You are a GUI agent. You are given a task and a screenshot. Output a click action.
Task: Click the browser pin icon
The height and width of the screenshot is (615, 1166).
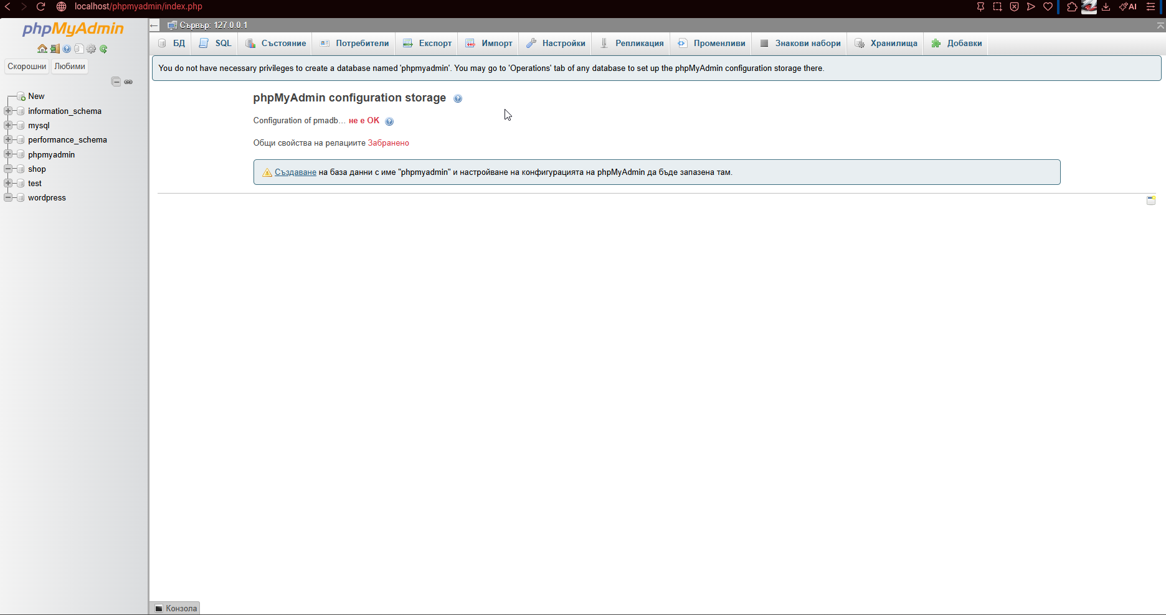point(980,7)
